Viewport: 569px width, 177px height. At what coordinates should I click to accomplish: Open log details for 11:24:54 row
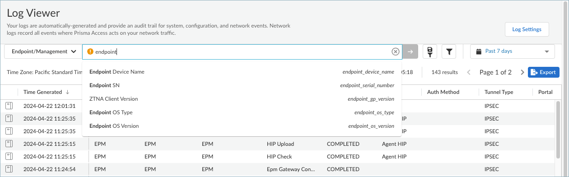pos(9,169)
